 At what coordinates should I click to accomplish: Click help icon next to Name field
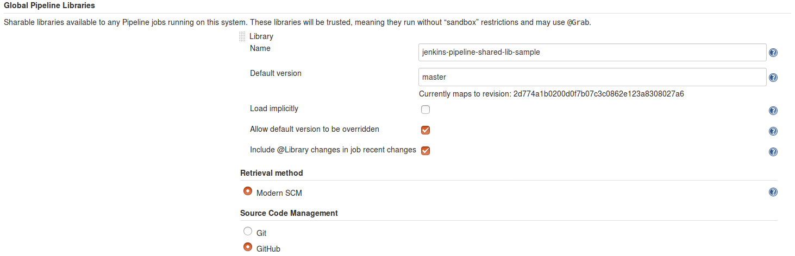coord(773,53)
